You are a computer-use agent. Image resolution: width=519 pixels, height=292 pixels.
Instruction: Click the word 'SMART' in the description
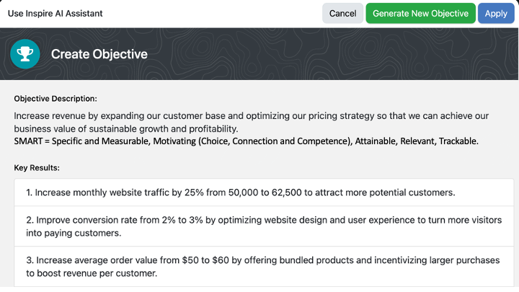28,141
